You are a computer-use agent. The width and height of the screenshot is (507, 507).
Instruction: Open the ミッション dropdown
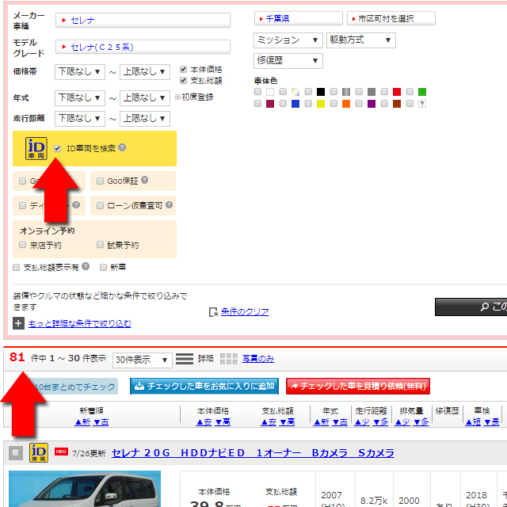point(288,40)
